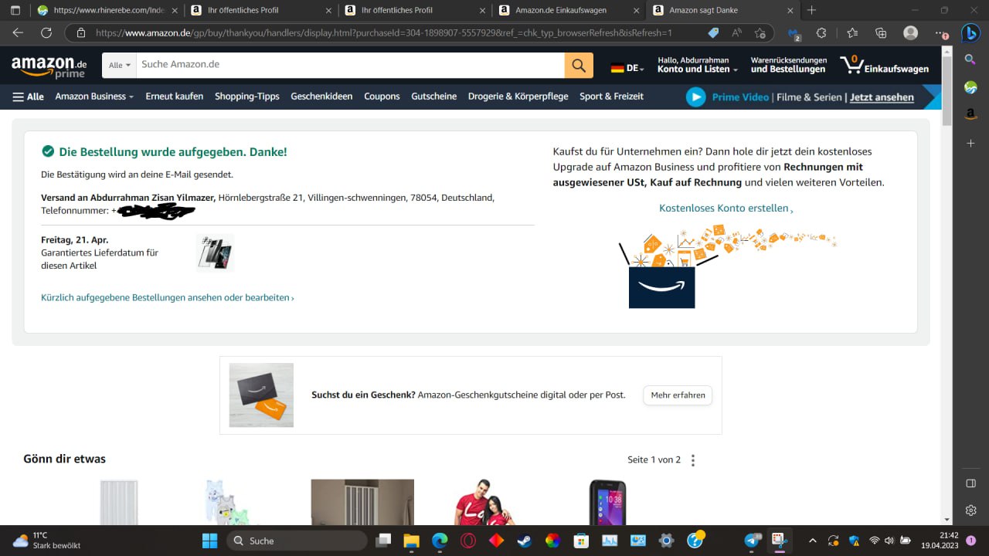Open the weather widget showing 11°C

click(48, 541)
